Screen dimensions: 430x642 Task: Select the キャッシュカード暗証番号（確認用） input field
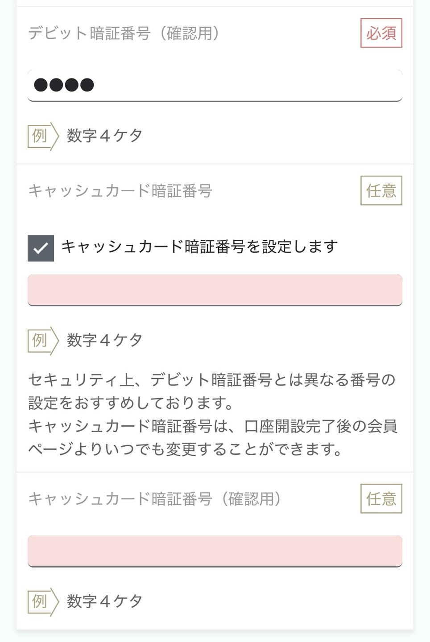(215, 551)
